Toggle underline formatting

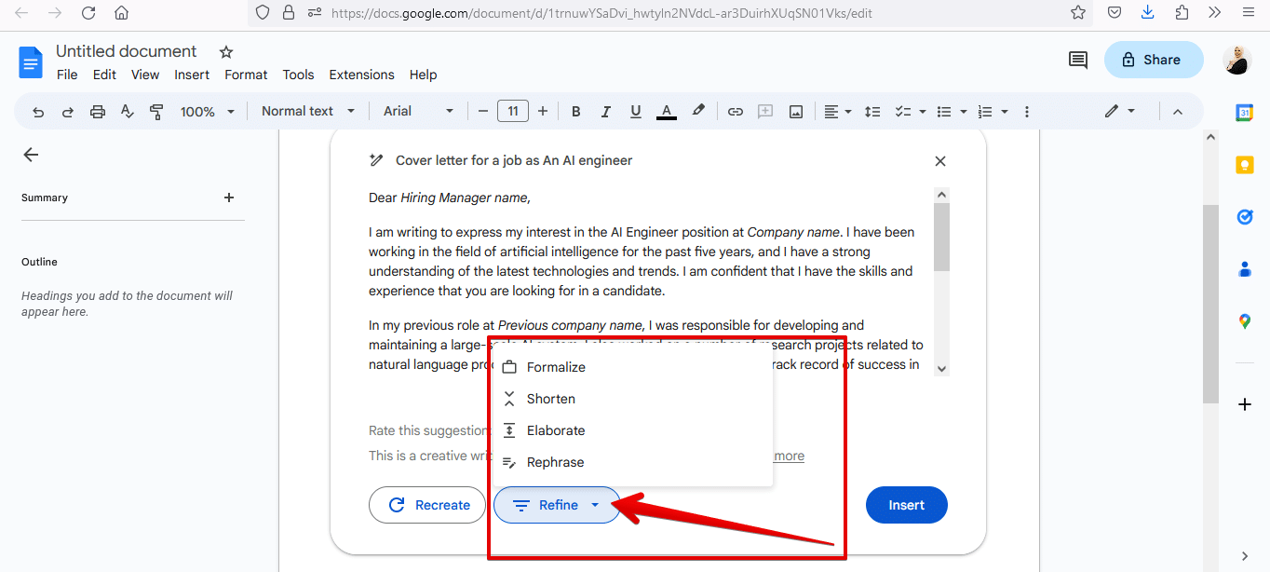(x=636, y=112)
